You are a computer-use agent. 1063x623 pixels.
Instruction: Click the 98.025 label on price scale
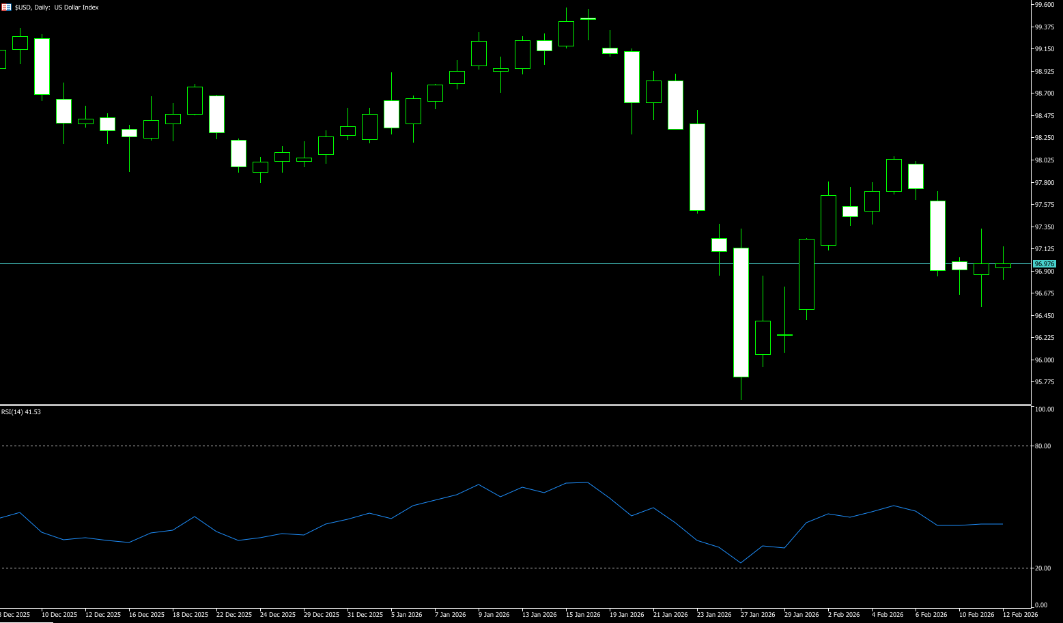pyautogui.click(x=1044, y=160)
